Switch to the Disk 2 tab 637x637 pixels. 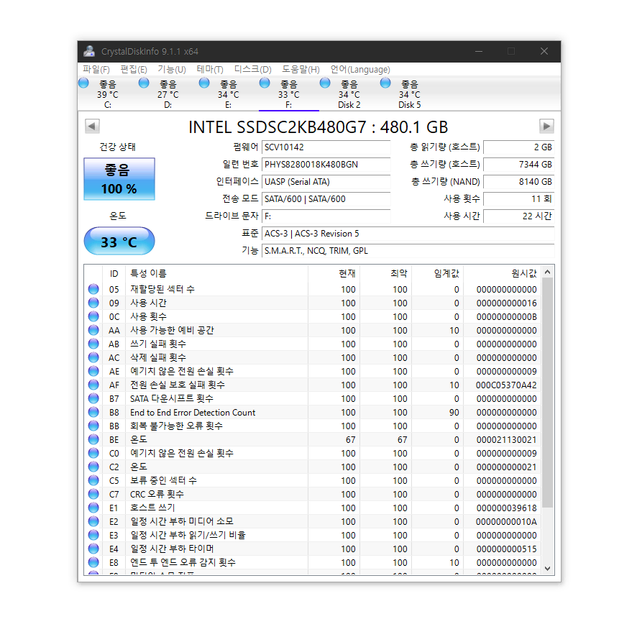click(x=349, y=94)
